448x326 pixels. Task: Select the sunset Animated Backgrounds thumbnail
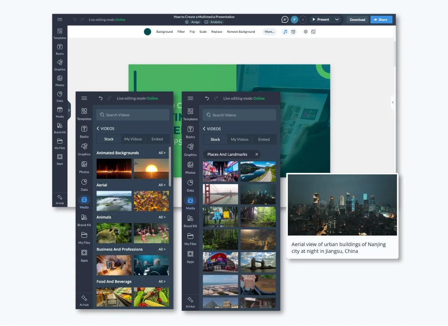click(x=151, y=169)
